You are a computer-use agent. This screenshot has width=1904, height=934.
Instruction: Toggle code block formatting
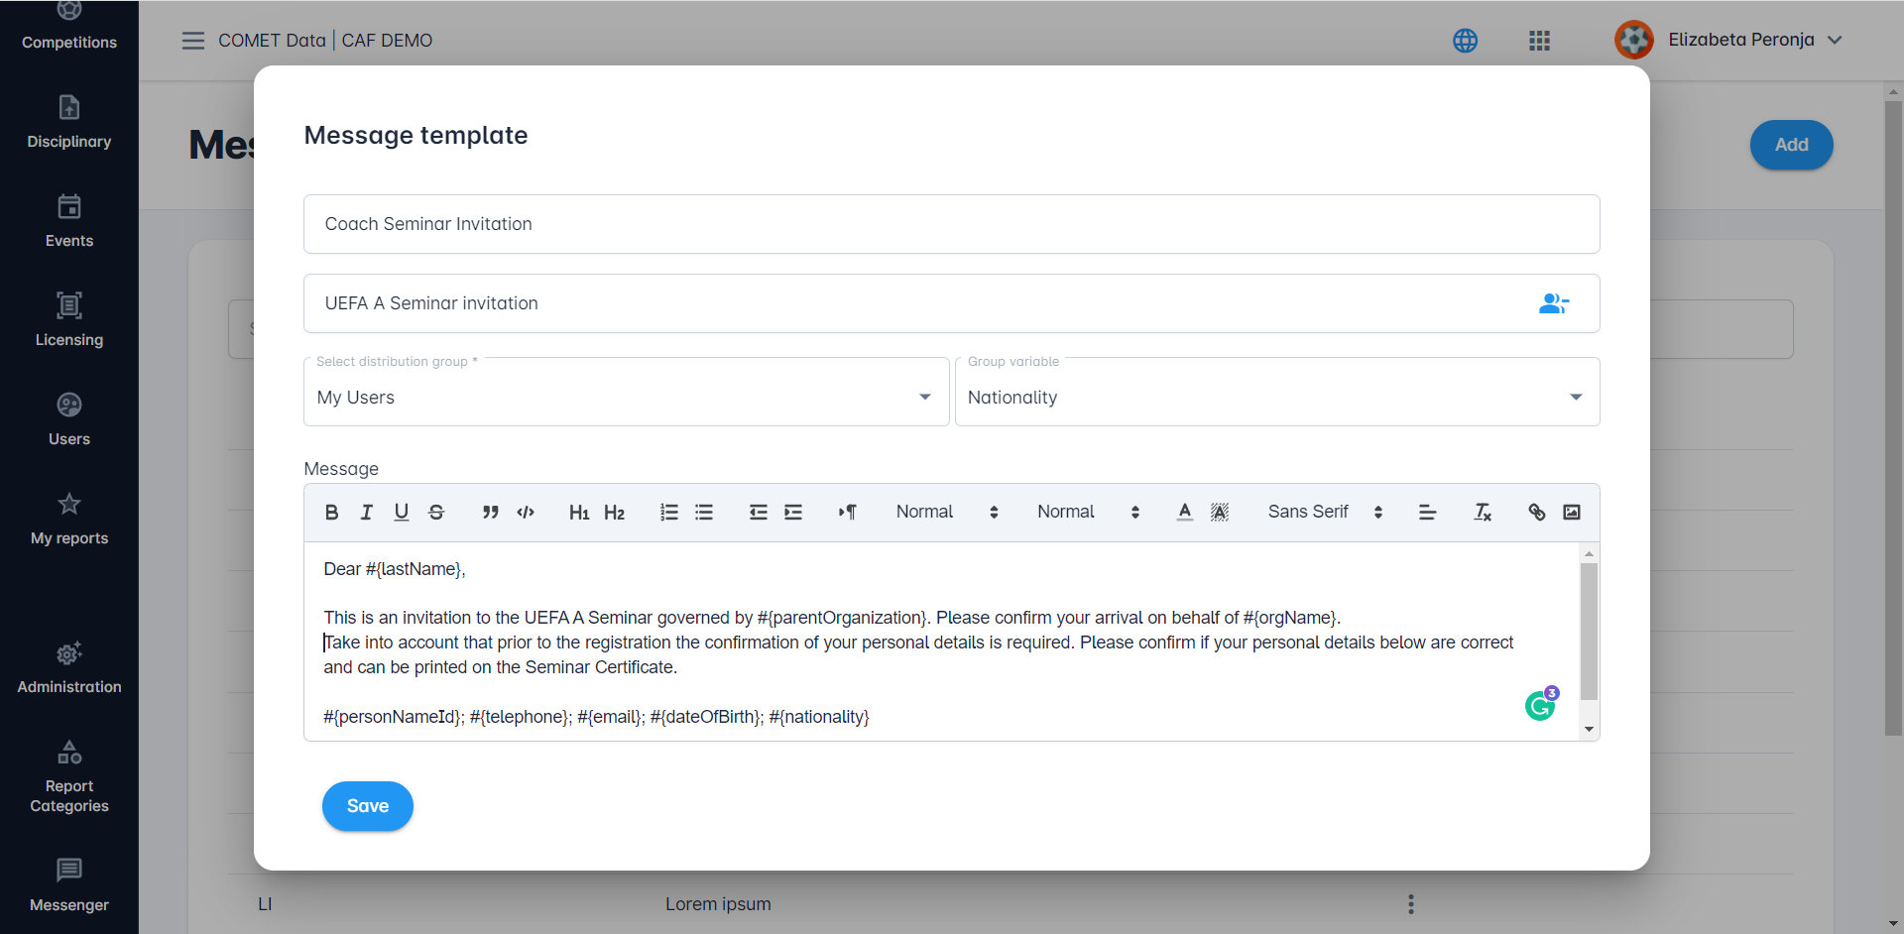point(526,513)
